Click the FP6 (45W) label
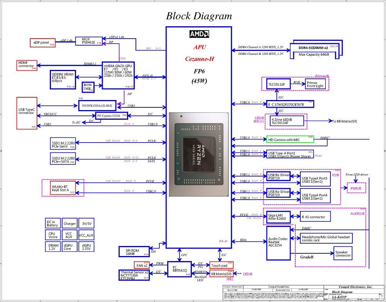Viewport: 386px width, 302px height. pos(199,76)
